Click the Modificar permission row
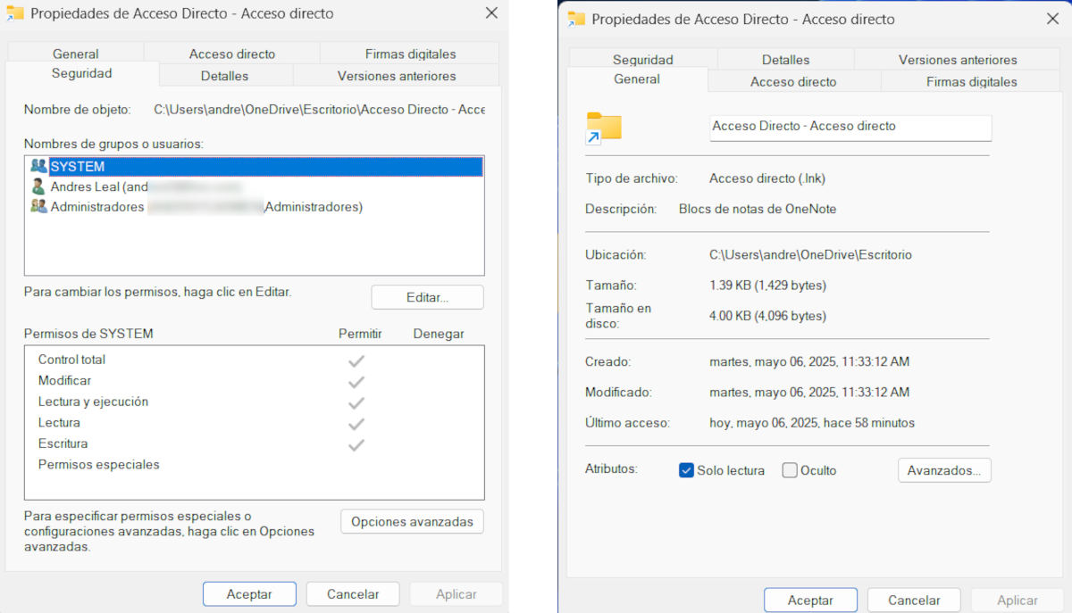The image size is (1072, 613). point(255,381)
